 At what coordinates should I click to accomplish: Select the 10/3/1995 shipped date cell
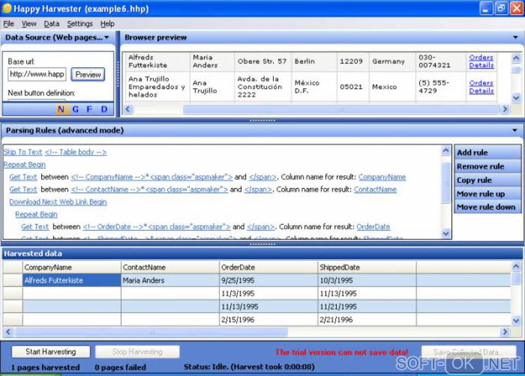[x=366, y=280]
